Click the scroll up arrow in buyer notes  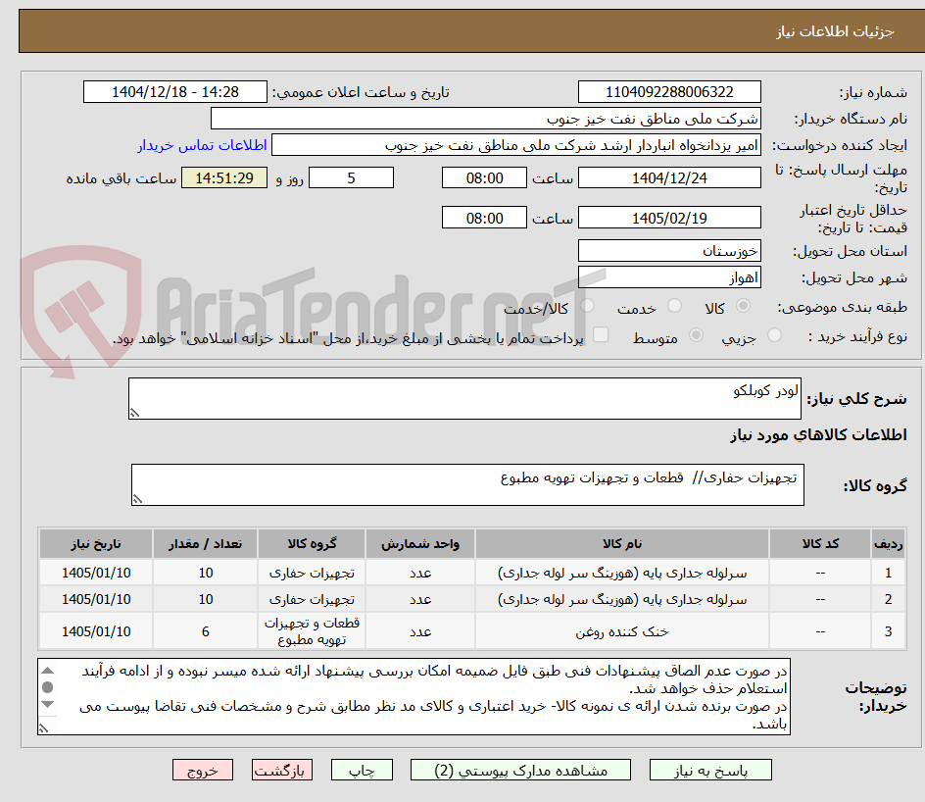[x=48, y=671]
